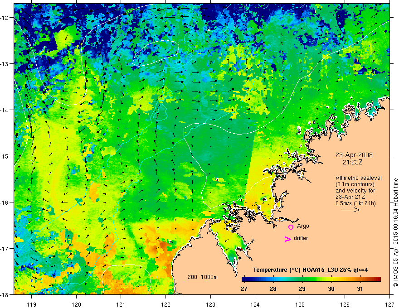The height and width of the screenshot is (308, 399).
Task: Click the 'Argo' legend label
Action: pos(303,226)
